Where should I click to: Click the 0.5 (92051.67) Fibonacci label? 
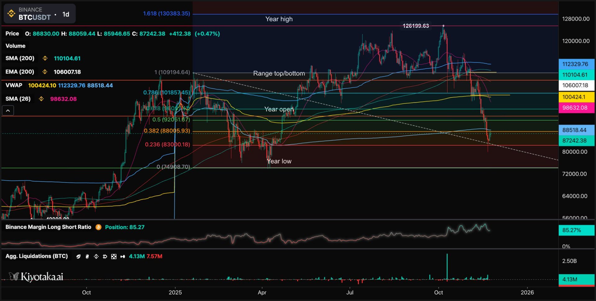(x=171, y=120)
